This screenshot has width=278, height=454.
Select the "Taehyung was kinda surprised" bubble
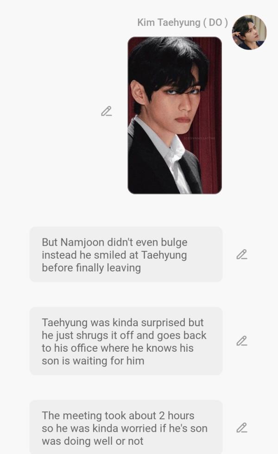[126, 341]
